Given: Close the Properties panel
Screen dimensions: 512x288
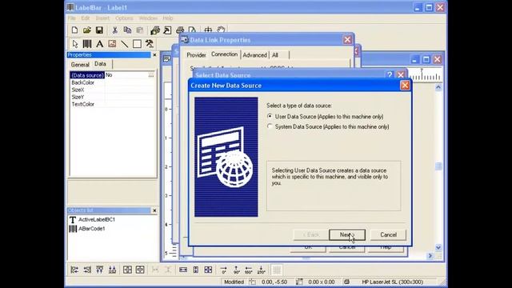Looking at the screenshot, I should coord(154,55).
